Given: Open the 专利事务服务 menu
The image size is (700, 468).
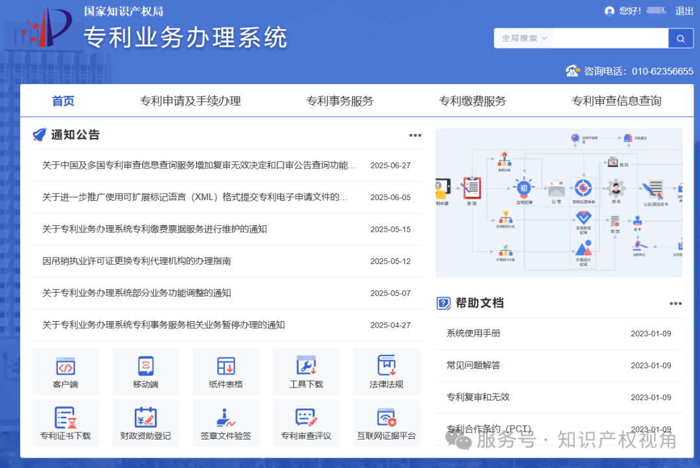Looking at the screenshot, I should coord(340,100).
